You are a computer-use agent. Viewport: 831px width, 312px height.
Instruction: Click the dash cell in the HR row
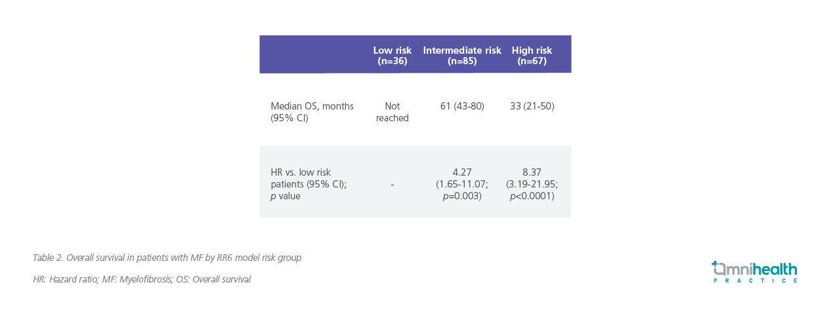392,185
